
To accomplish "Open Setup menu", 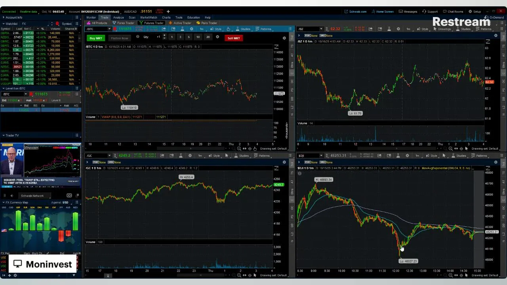I will (475, 11).
